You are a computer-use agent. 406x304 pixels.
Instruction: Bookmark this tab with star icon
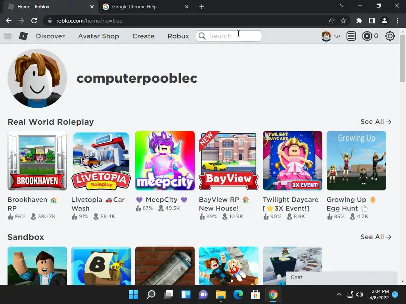click(343, 21)
